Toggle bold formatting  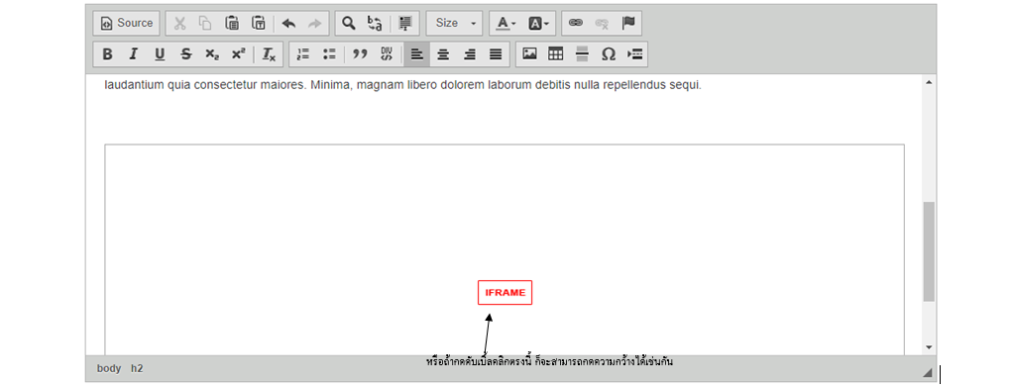coord(107,54)
